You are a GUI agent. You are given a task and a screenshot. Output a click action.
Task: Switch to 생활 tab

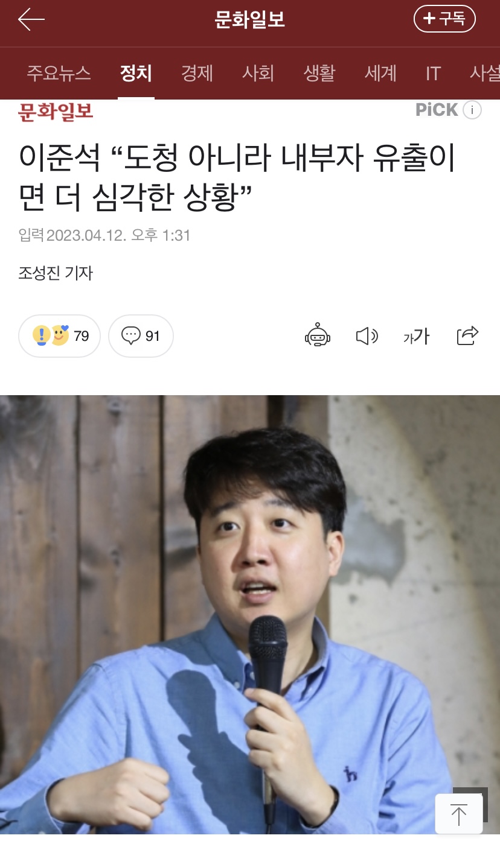point(319,74)
